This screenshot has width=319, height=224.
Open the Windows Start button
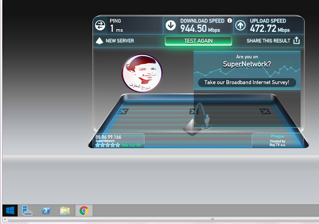[10, 211]
